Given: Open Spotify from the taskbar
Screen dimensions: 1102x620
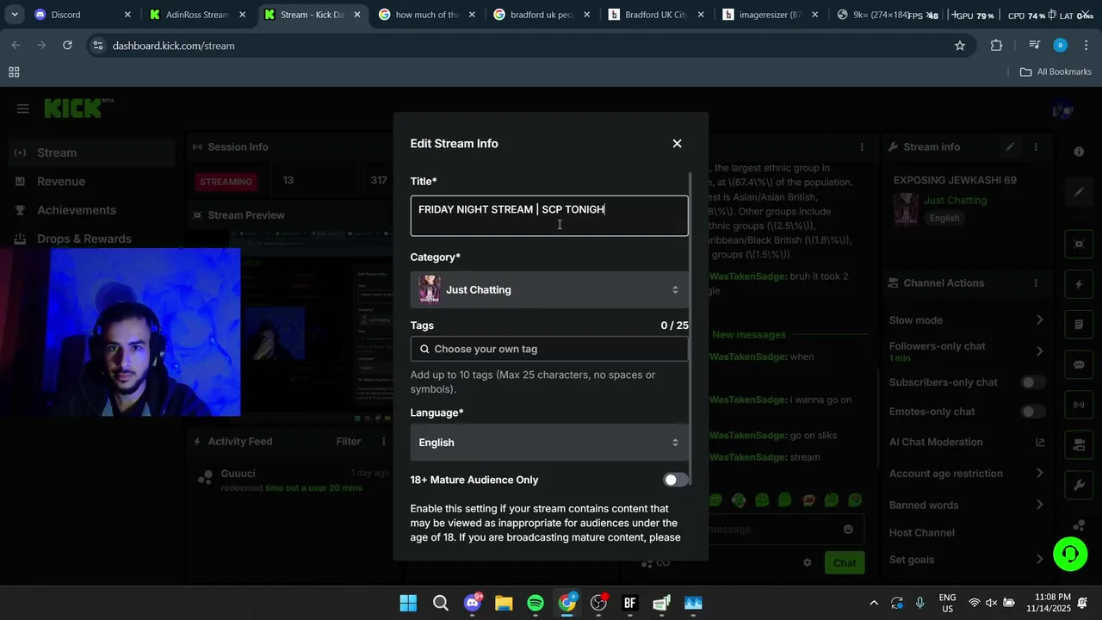Looking at the screenshot, I should tap(536, 603).
